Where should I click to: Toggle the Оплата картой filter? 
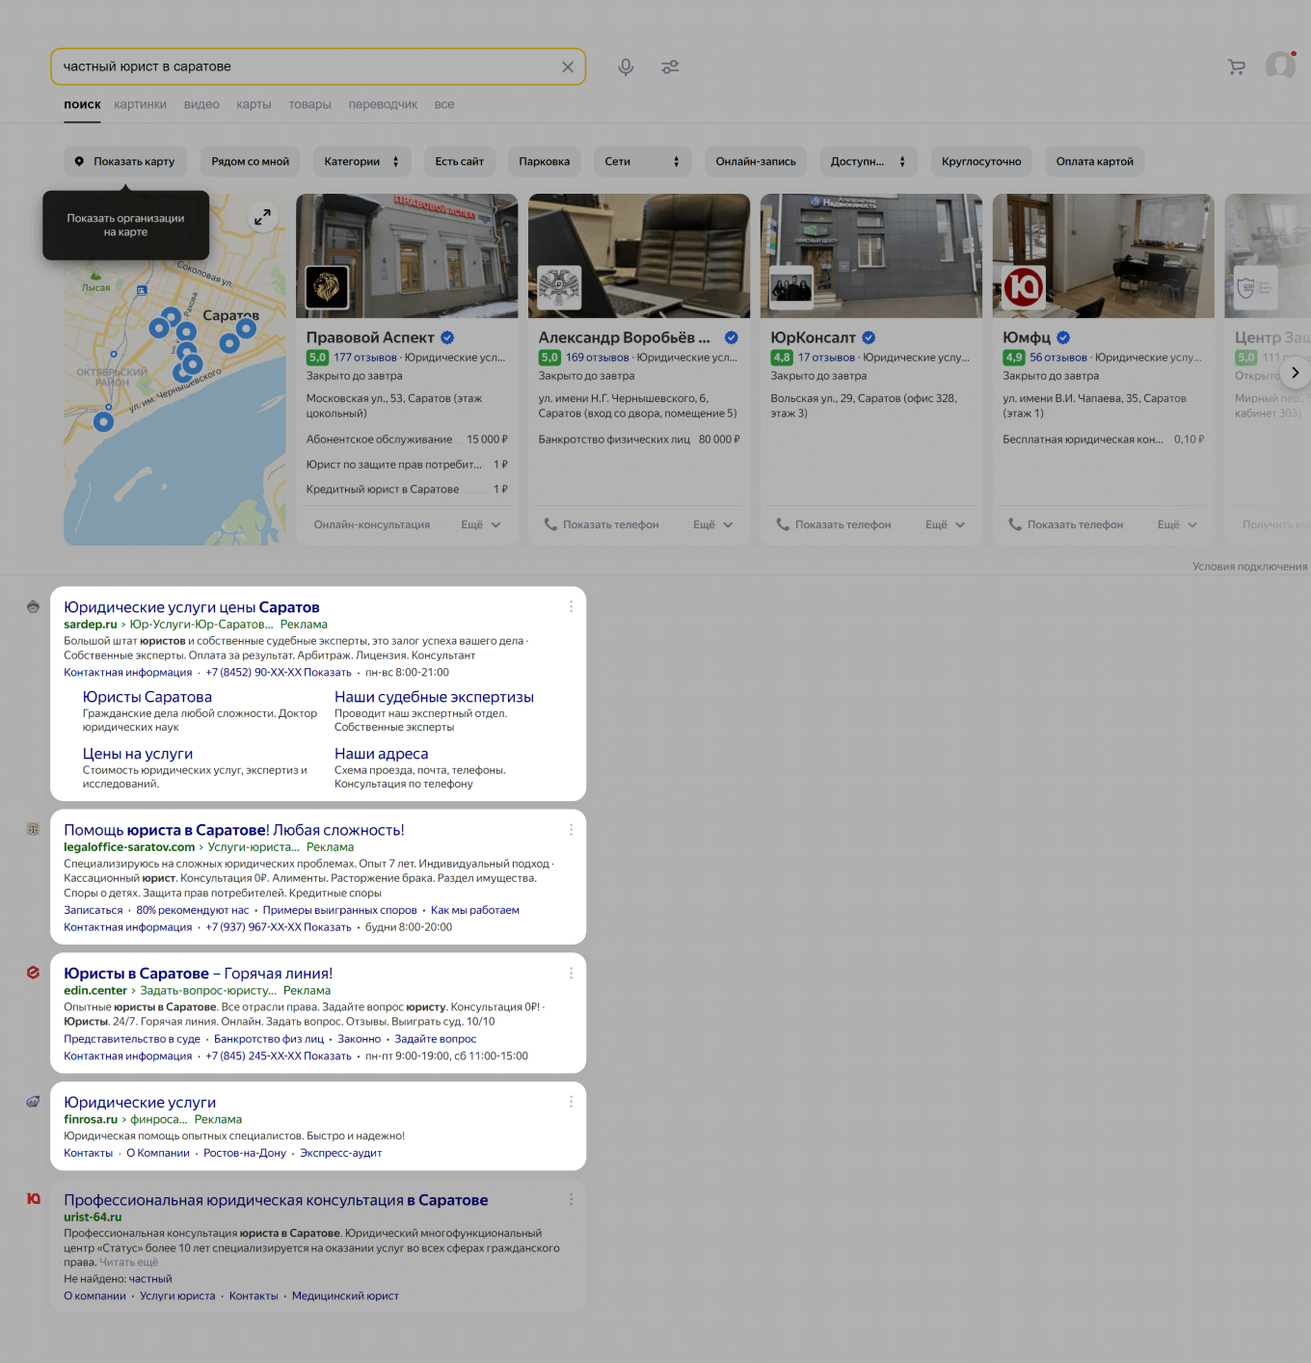1095,161
